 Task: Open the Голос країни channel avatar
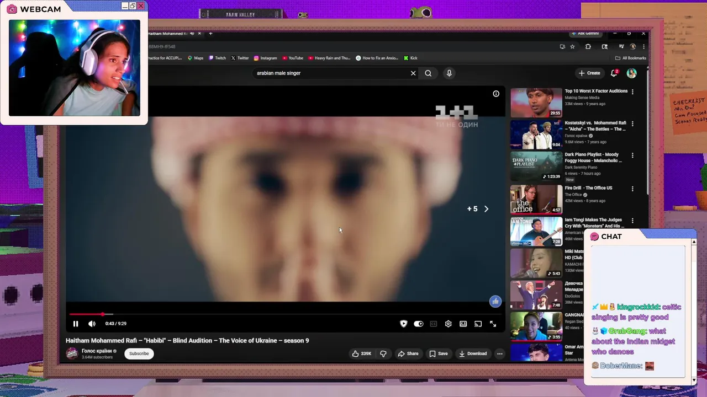tap(72, 353)
